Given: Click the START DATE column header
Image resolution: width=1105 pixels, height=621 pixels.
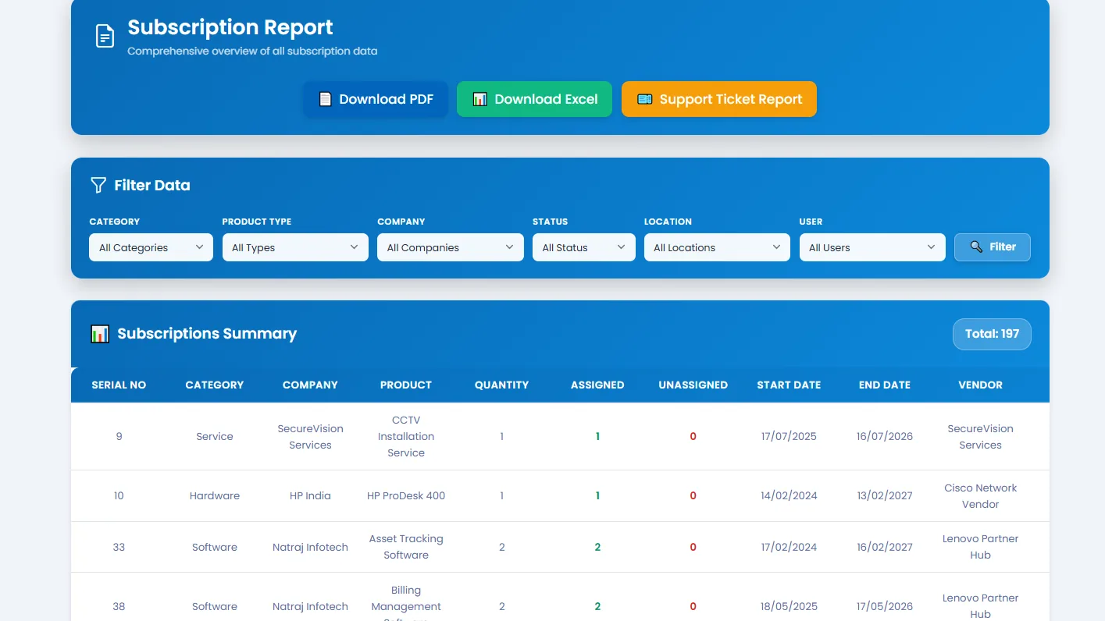Looking at the screenshot, I should click(x=789, y=385).
